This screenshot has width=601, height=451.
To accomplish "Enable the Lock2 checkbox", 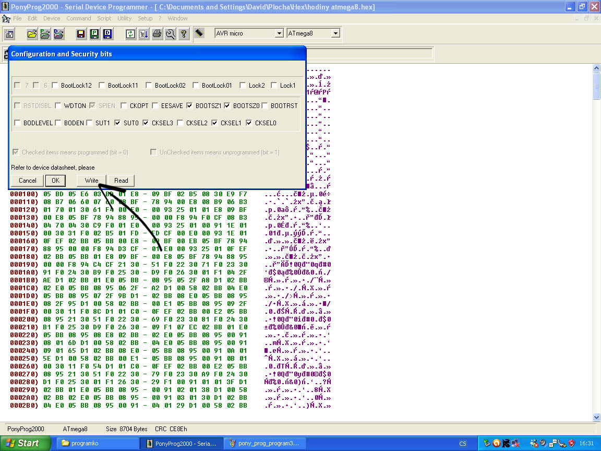I will click(243, 85).
